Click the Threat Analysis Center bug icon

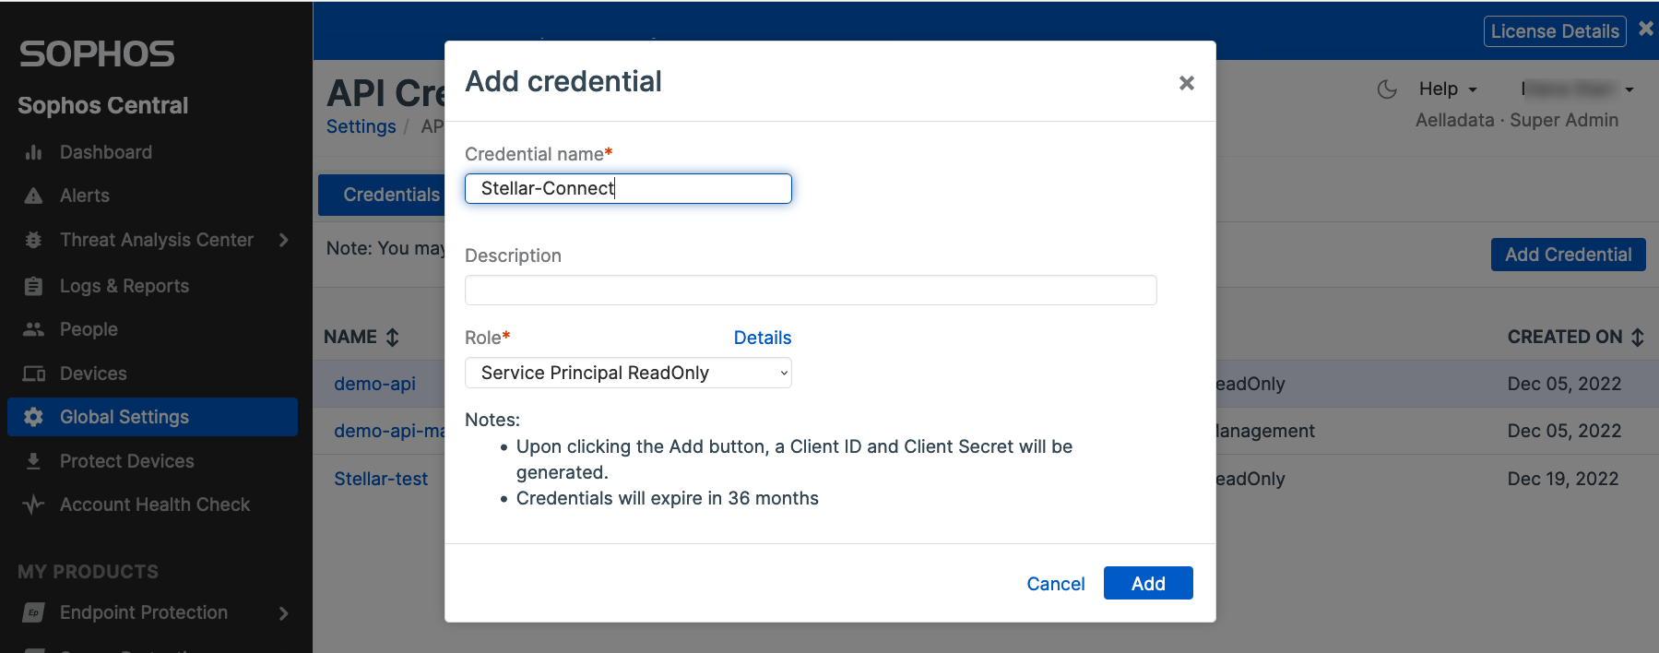click(34, 240)
